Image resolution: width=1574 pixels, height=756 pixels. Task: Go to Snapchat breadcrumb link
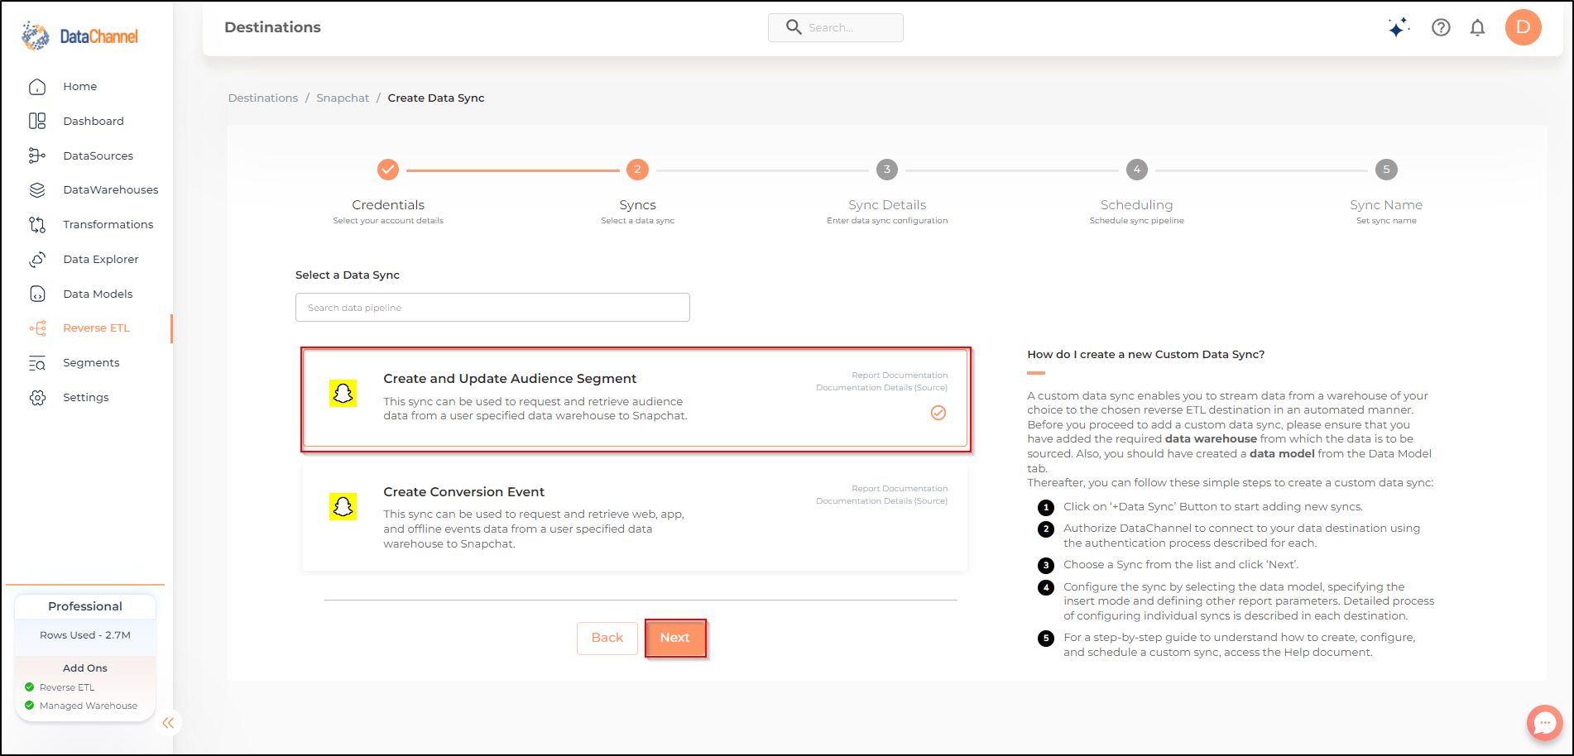point(343,98)
